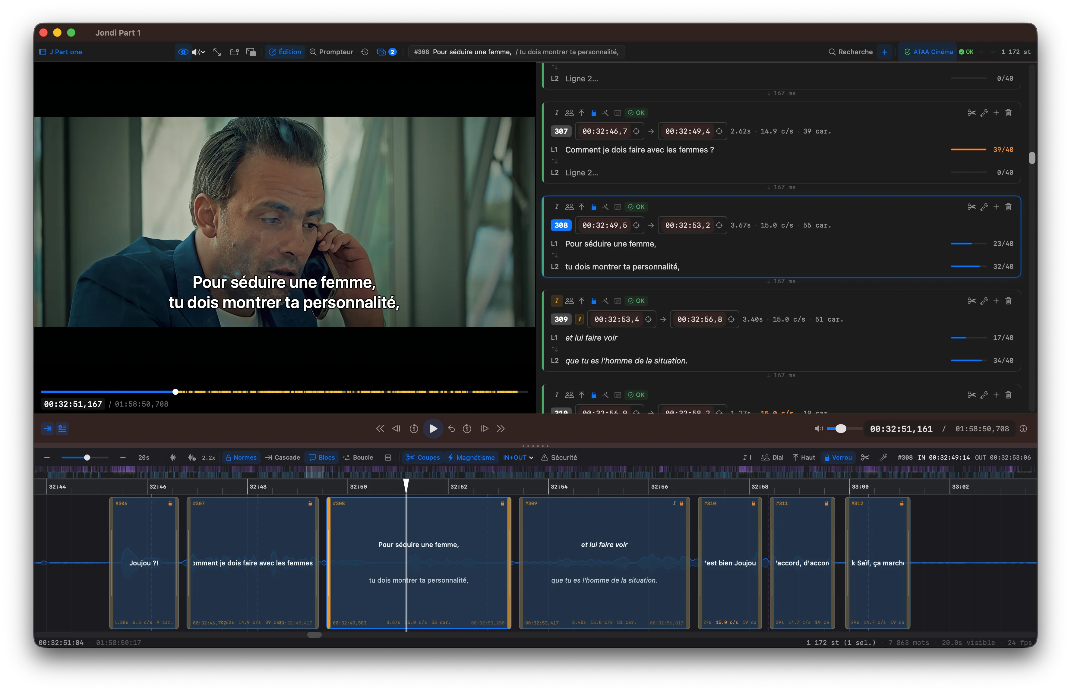Click magic wand icon on subtitle 308
This screenshot has height=692, width=1071.
[605, 207]
